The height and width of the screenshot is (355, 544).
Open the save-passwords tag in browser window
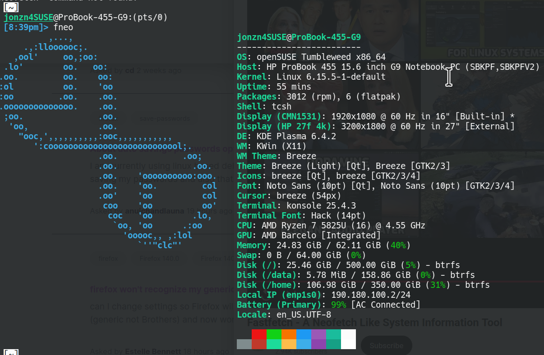[x=165, y=118]
